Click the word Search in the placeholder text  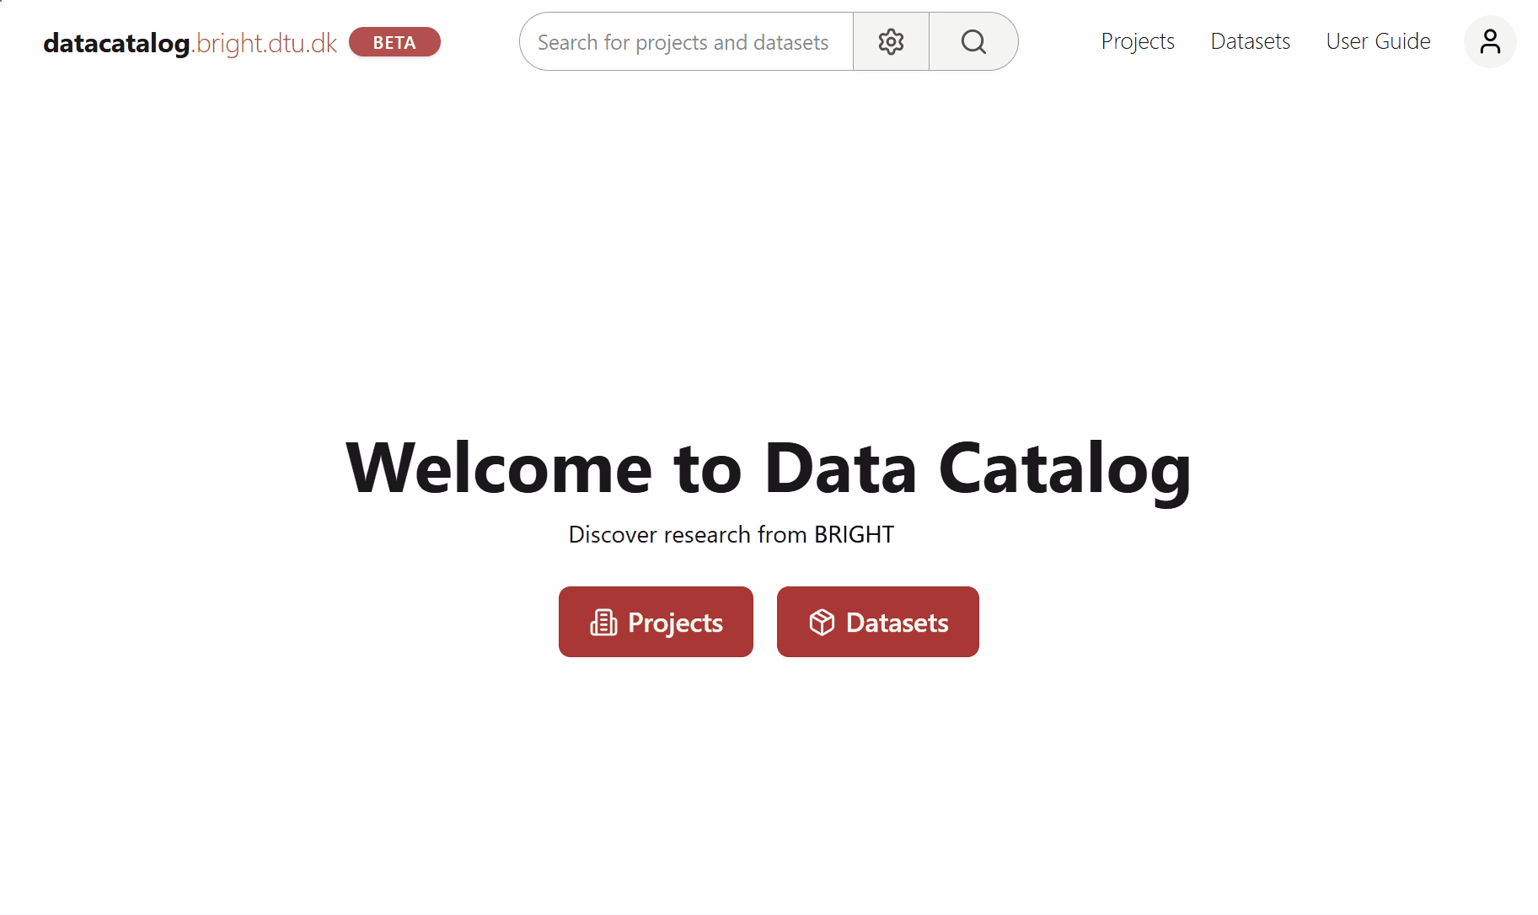[x=567, y=42]
